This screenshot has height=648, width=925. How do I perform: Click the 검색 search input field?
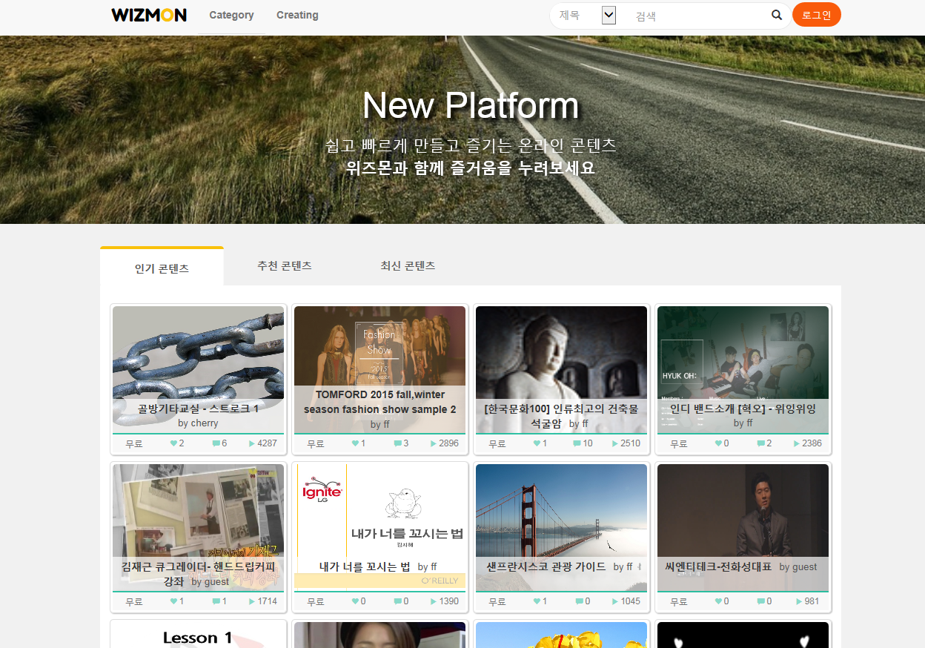pyautogui.click(x=700, y=16)
